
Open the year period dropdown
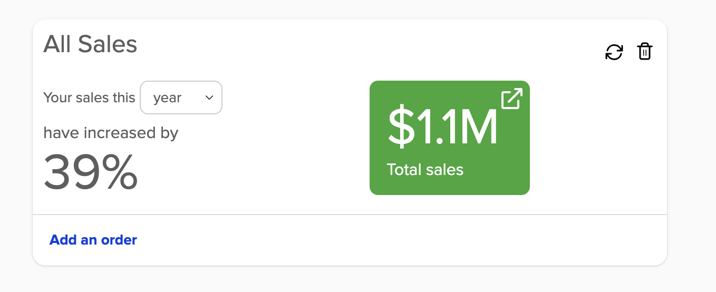tap(181, 98)
